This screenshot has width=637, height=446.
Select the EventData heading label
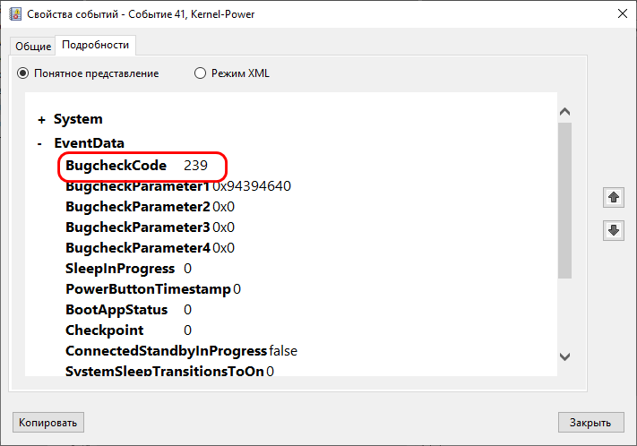click(90, 143)
